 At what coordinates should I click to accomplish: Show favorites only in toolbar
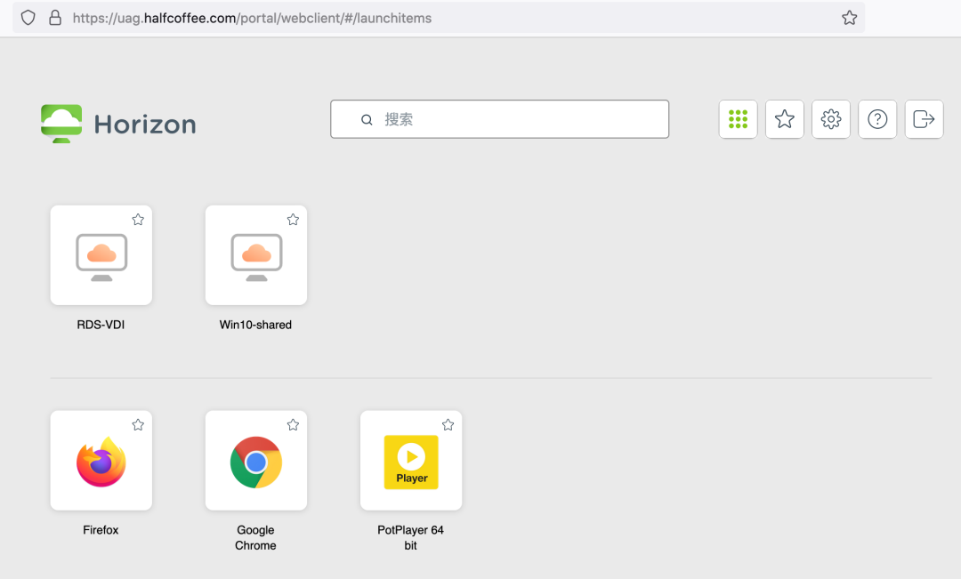pyautogui.click(x=785, y=119)
